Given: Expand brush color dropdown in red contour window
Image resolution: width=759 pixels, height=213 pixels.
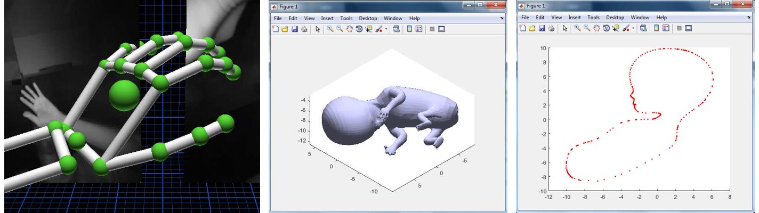Looking at the screenshot, I should point(633,28).
